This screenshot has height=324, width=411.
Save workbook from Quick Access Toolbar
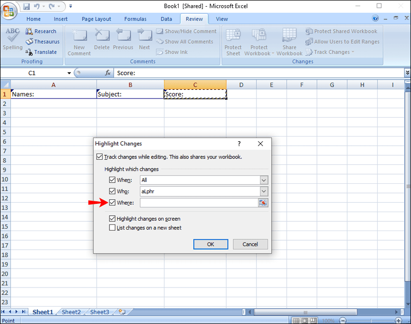pyautogui.click(x=27, y=6)
